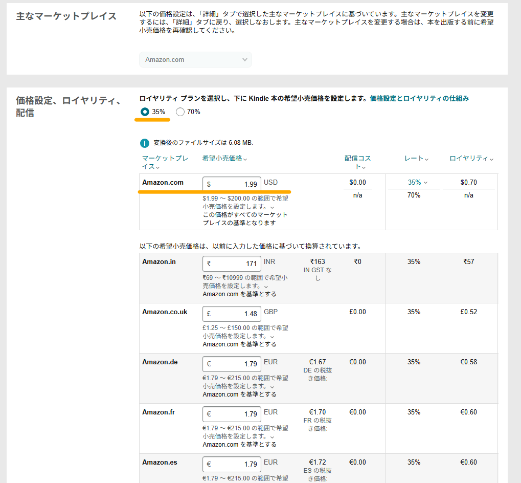
Task: Click the €0.58 royalty value for Amazon.de
Action: coord(468,362)
